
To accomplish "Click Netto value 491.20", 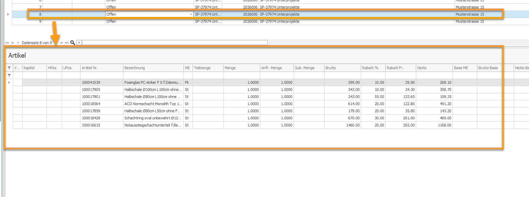I will (434, 104).
